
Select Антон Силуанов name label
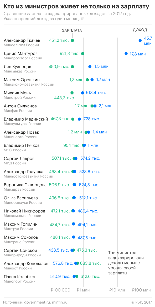click(20, 106)
